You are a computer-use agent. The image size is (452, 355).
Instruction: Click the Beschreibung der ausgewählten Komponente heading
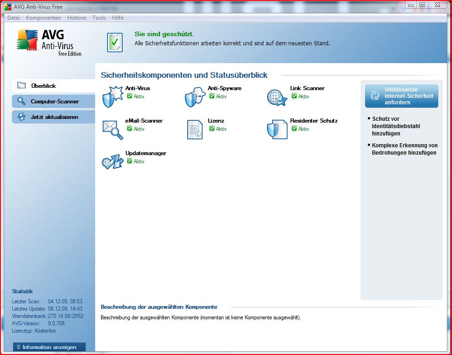pos(159,307)
